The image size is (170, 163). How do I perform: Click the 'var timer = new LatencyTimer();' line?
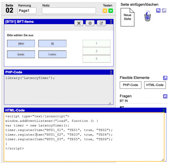(37, 126)
